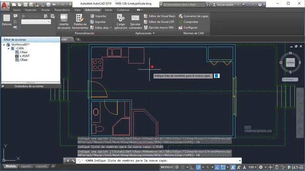The height and width of the screenshot is (171, 305).
Task: Select the L-PLNT item in action tree
Action: pos(22,56)
